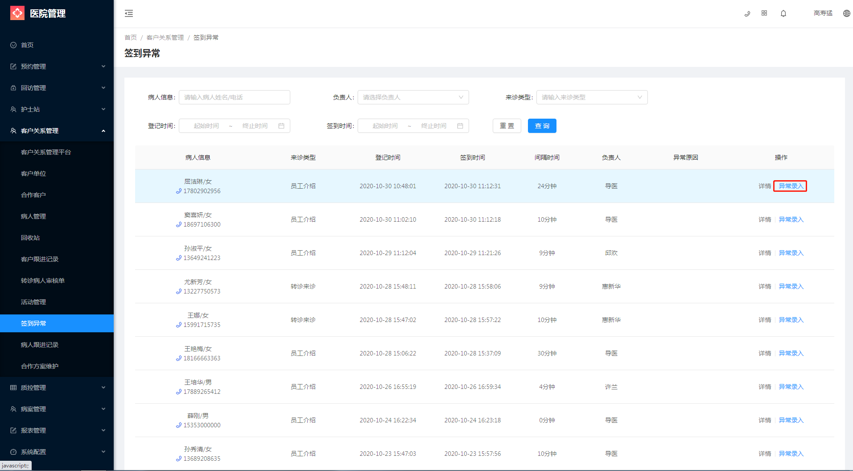This screenshot has width=853, height=471.
Task: Open 详情 for patient 王培华
Action: pyautogui.click(x=765, y=387)
